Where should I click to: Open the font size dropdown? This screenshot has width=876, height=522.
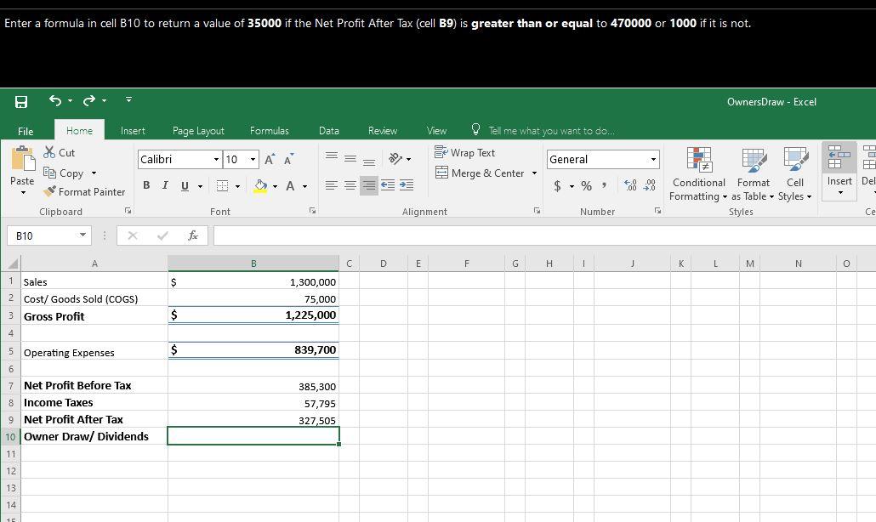click(253, 159)
